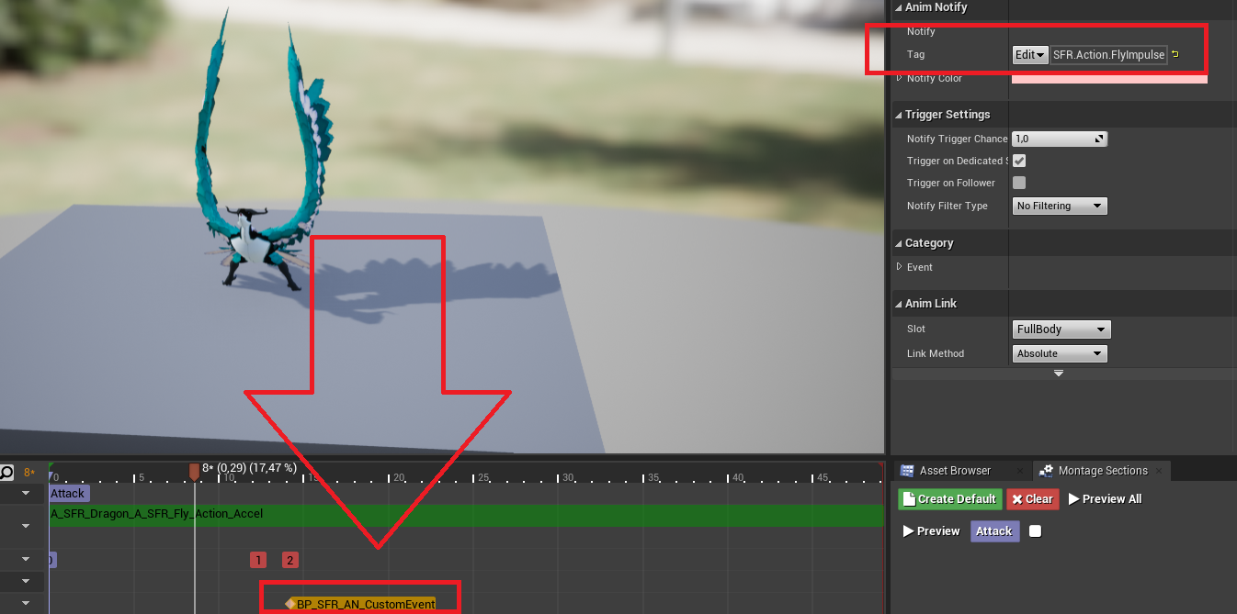This screenshot has height=614, width=1237.
Task: Click the white square next to Attack section
Action: [1035, 531]
